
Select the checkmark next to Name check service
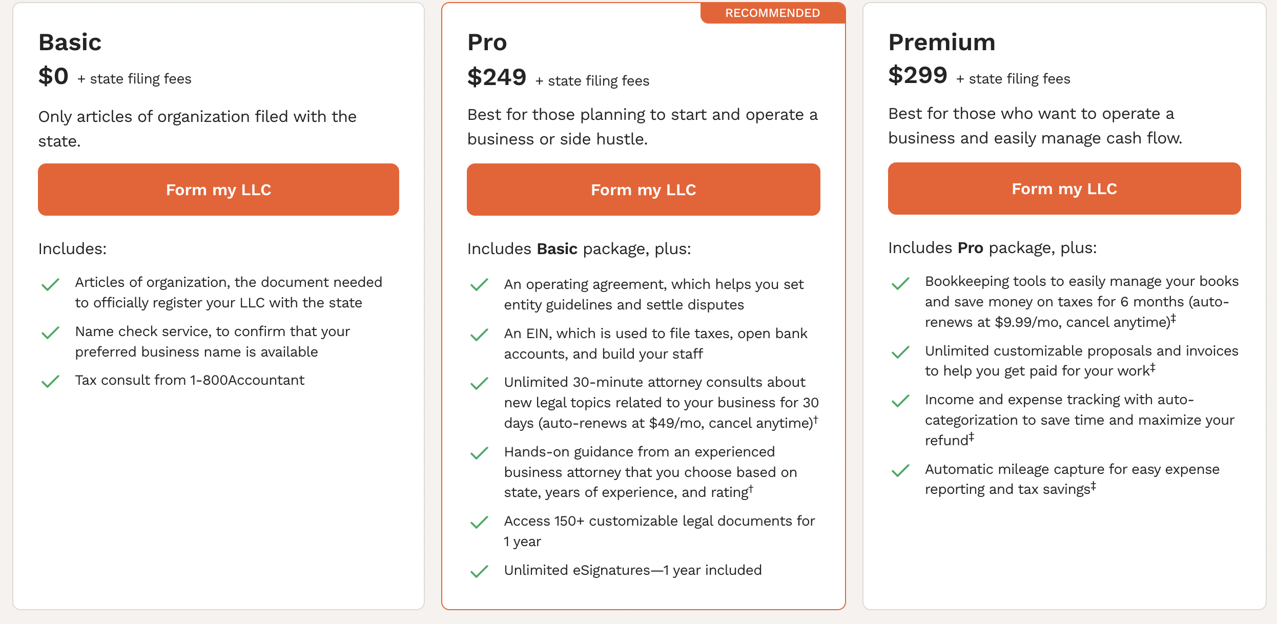(51, 332)
